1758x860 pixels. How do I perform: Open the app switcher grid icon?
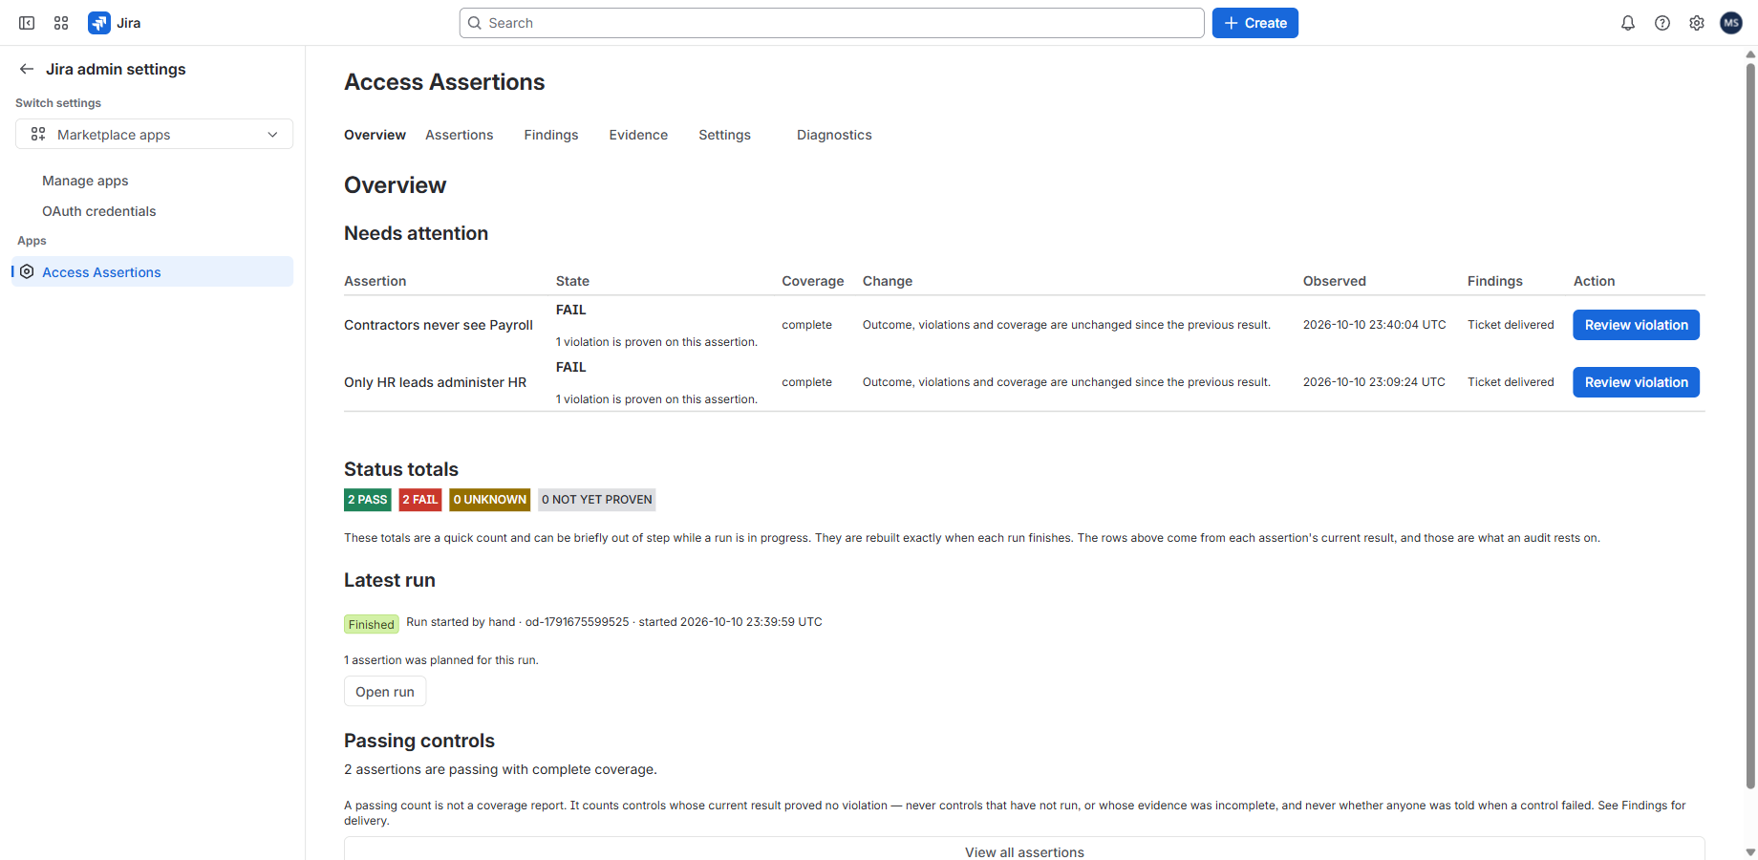tap(61, 23)
